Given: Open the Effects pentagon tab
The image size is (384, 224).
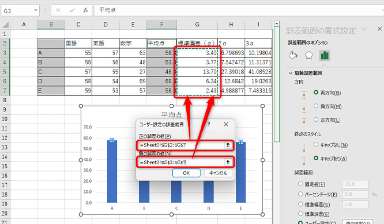Looking at the screenshot, I should tap(308, 55).
